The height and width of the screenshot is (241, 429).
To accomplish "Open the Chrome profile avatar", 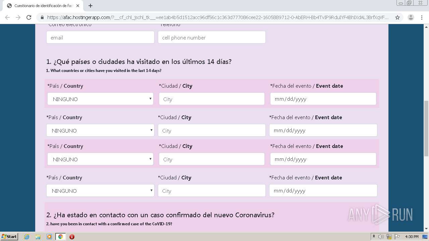I will (411, 17).
